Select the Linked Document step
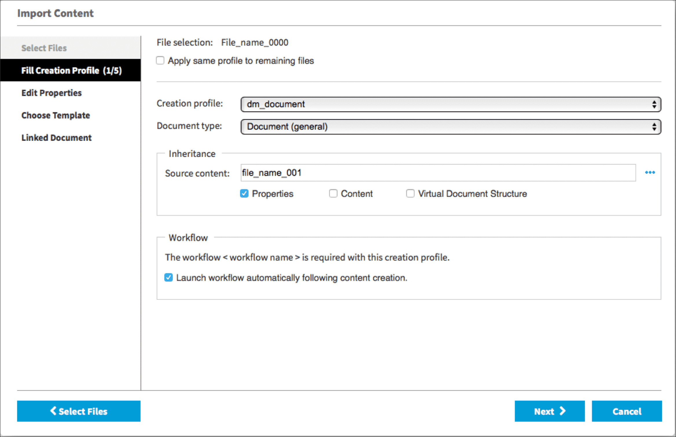The height and width of the screenshot is (437, 676). [x=56, y=138]
